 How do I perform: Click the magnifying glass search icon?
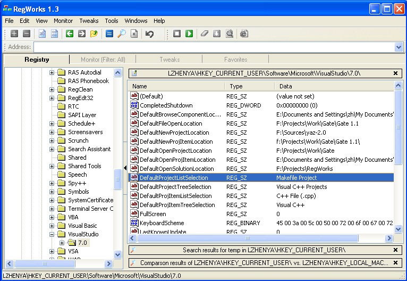click(122, 34)
